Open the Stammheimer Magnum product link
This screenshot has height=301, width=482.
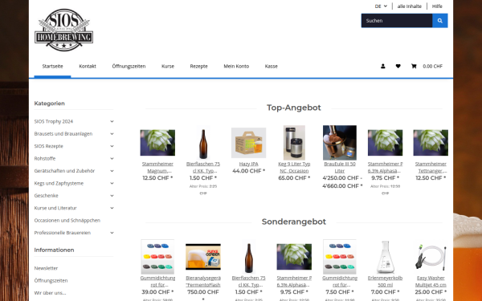pyautogui.click(x=157, y=168)
